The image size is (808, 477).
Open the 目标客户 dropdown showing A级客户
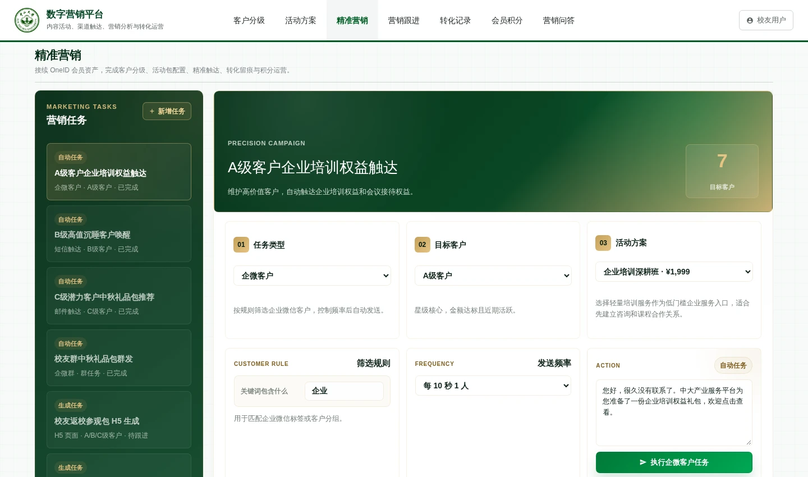[x=493, y=276]
